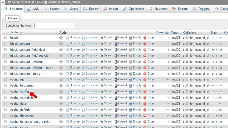Open the cache_config table link

(x=19, y=92)
